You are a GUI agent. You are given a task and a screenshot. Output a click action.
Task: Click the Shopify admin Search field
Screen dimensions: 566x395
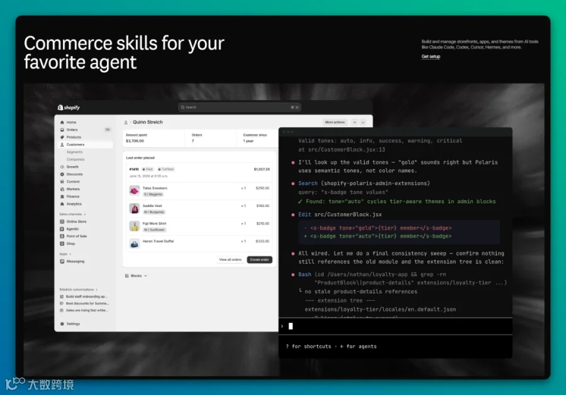pos(240,107)
